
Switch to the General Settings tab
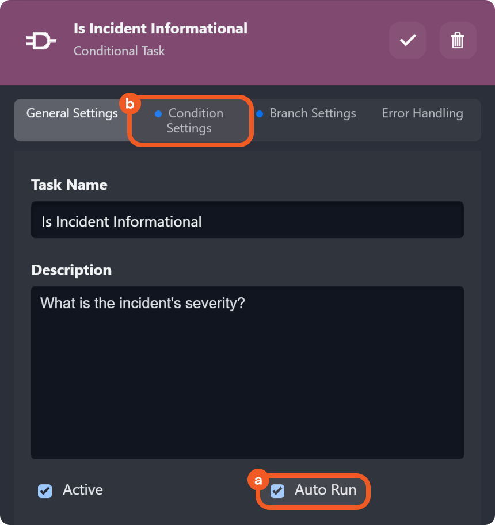coord(72,113)
